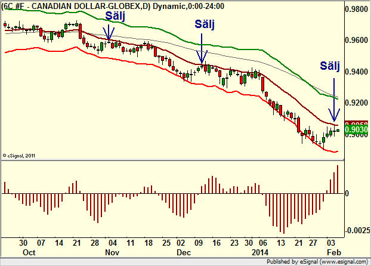Click the 'Nov' month label on time axis
Viewport: 371px width, 266px height.
click(x=112, y=252)
